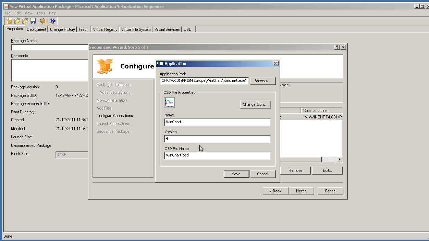Click the Add Files wizard step
The height and width of the screenshot is (241, 429).
point(104,108)
